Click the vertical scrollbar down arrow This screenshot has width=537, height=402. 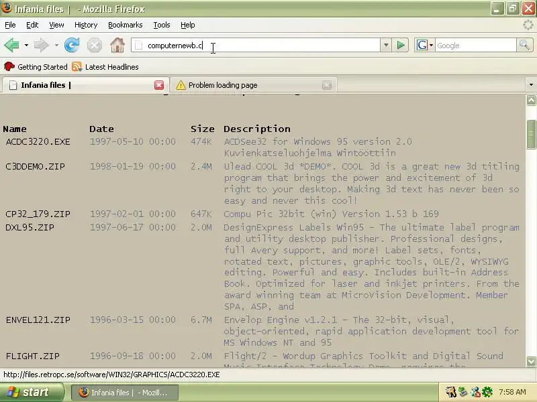click(531, 361)
